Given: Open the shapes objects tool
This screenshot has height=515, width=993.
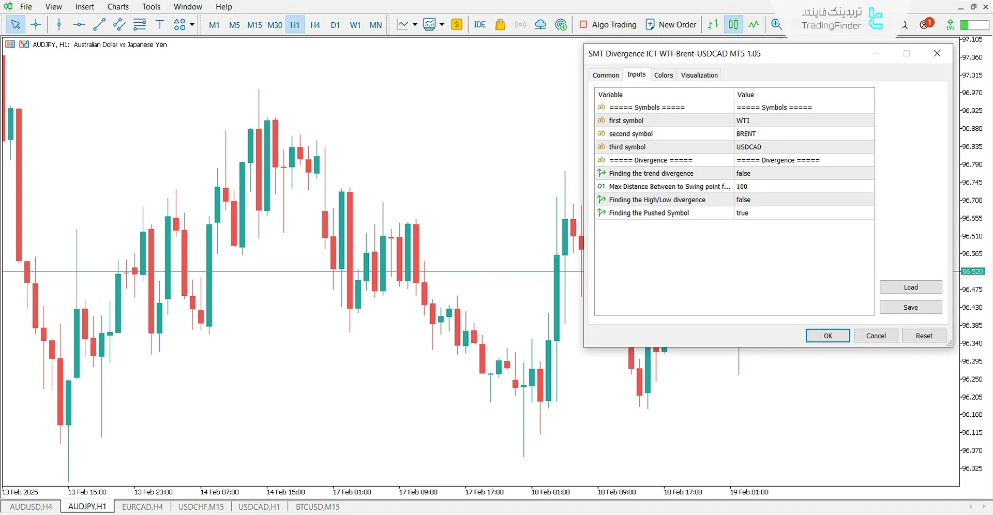Looking at the screenshot, I should point(179,24).
